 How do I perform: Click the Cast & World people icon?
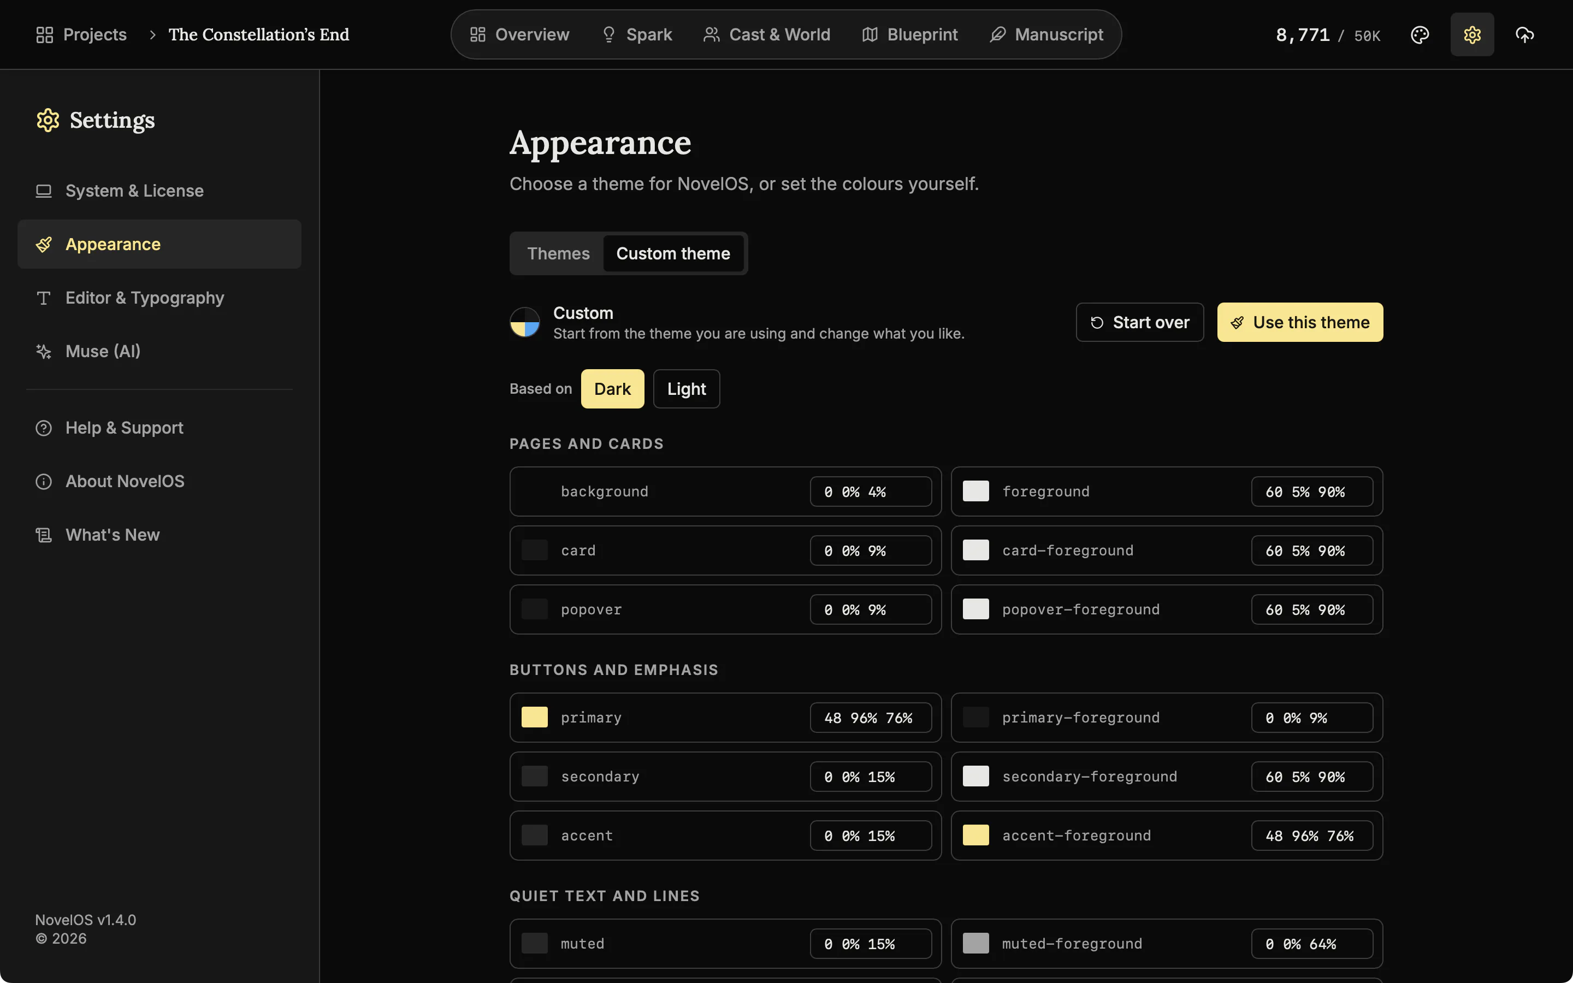711,34
